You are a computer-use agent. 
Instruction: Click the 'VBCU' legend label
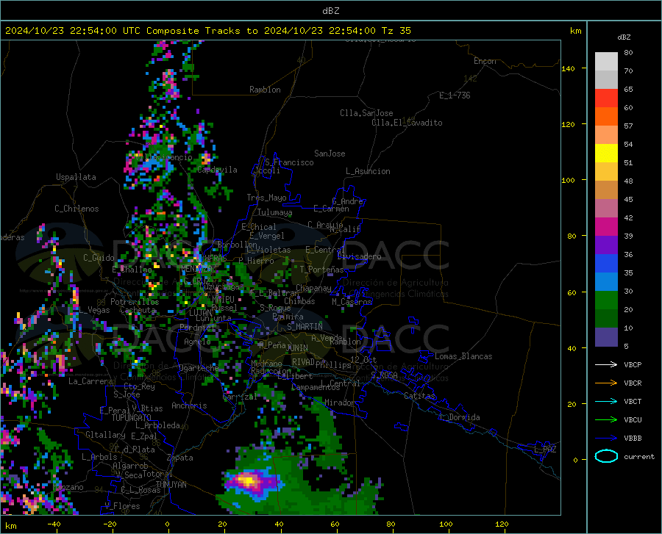pos(633,420)
